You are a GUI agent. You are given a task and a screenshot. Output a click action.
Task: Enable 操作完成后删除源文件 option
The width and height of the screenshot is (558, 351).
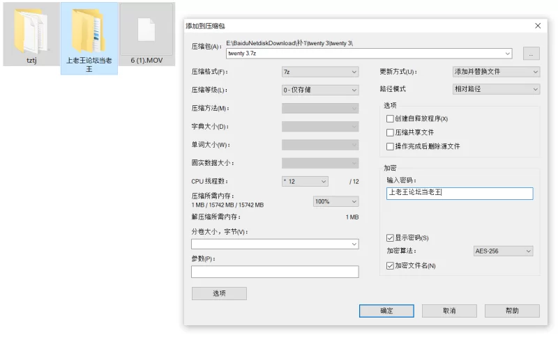pyautogui.click(x=390, y=146)
